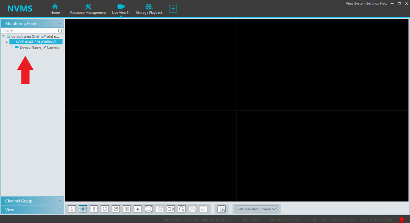Click the search magnifier icon
The width and height of the screenshot is (410, 223).
(x=60, y=31)
